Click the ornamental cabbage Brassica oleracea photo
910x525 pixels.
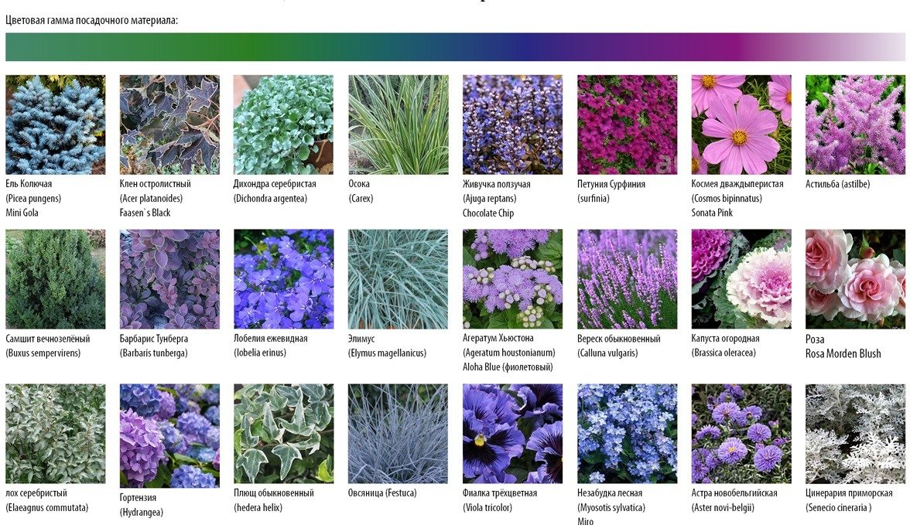pos(741,279)
